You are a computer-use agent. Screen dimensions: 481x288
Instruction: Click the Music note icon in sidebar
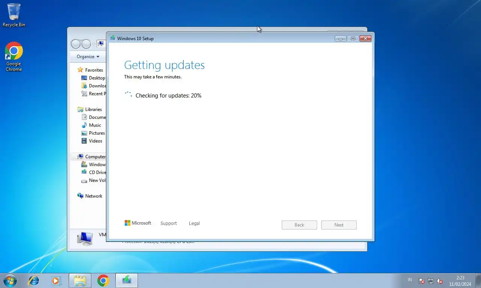tap(84, 125)
